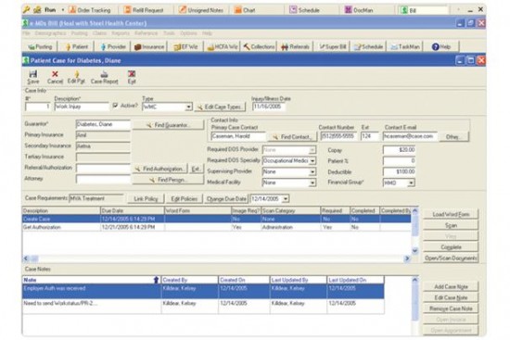Select the 'Need to send Workstatus/PR-2' note
This screenshot has width=510, height=340.
[x=203, y=306]
